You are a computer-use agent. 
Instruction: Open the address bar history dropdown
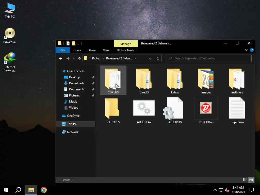150,58
